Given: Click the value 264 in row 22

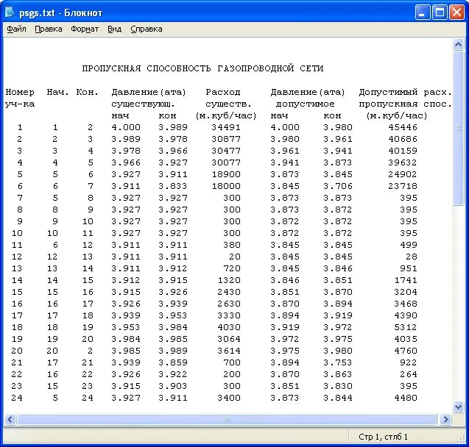Looking at the screenshot, I should coord(409,374).
